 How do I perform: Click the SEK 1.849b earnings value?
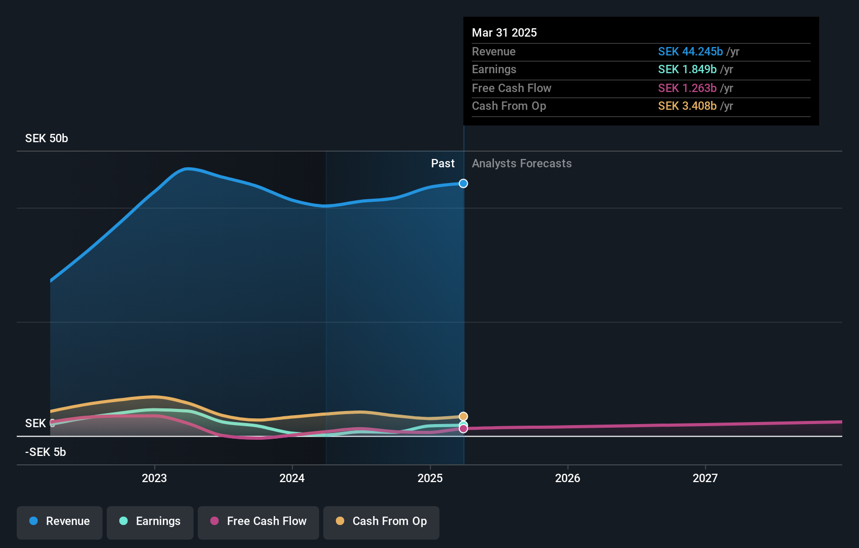coord(687,70)
